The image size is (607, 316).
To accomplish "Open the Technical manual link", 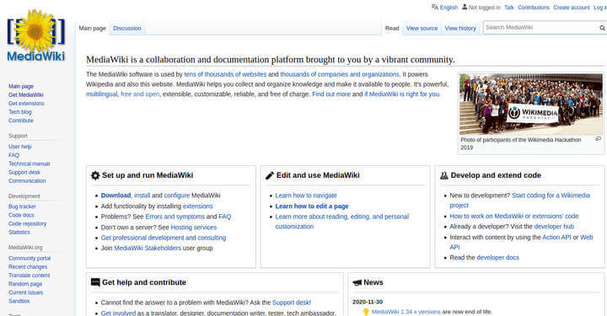I will tap(29, 163).
